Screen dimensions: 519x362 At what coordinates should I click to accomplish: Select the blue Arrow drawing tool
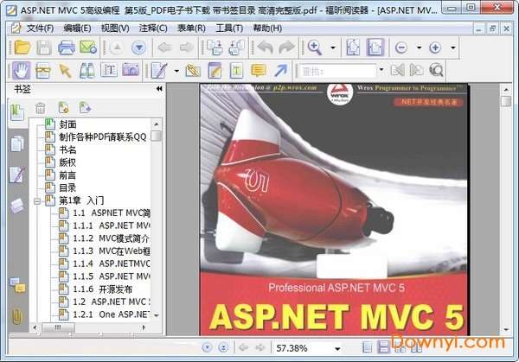281,70
